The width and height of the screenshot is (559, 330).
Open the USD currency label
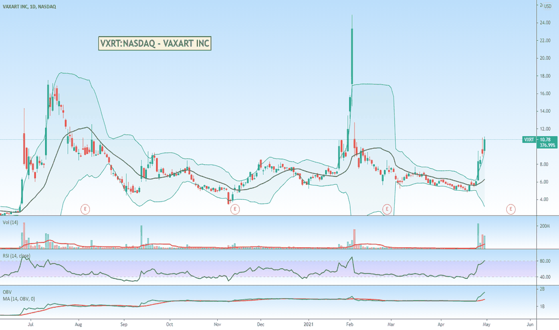[547, 6]
